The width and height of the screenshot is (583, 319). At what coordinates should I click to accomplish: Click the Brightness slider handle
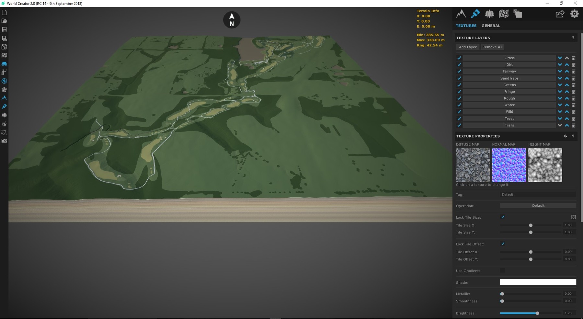tap(537, 313)
